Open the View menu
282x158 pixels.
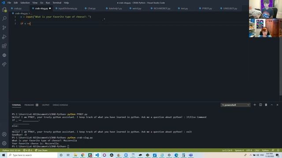click(35, 3)
